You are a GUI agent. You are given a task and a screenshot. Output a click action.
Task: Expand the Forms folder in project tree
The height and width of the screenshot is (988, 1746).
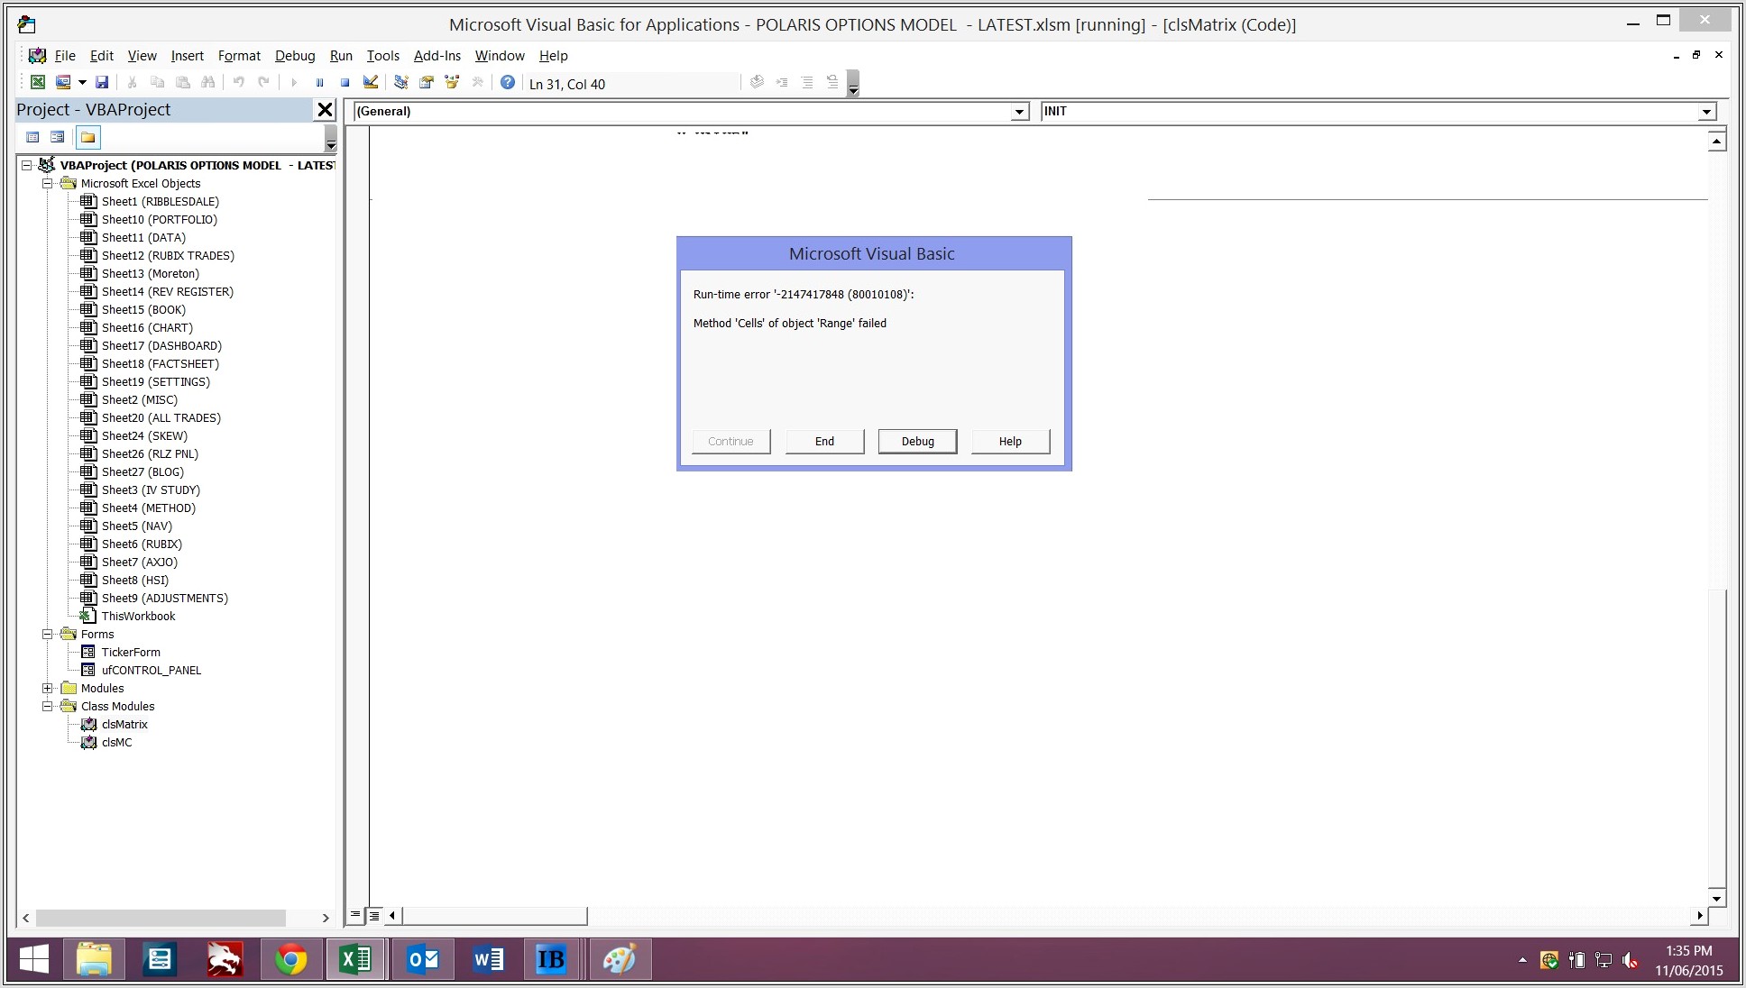click(x=48, y=633)
